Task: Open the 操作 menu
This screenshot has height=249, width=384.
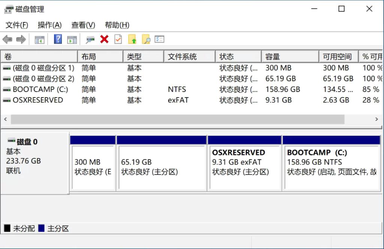Action: pos(49,25)
